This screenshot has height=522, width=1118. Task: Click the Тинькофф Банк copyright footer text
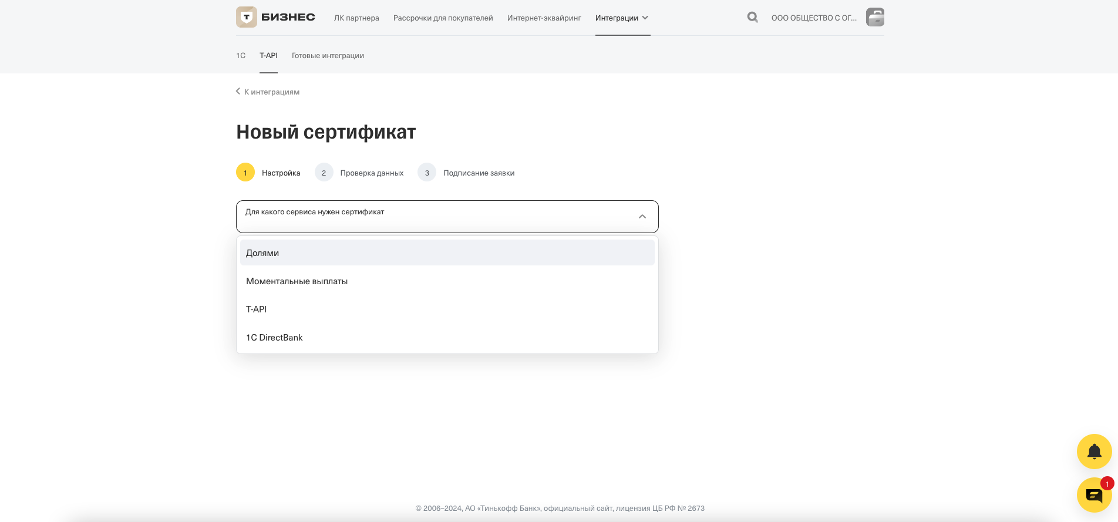point(560,508)
